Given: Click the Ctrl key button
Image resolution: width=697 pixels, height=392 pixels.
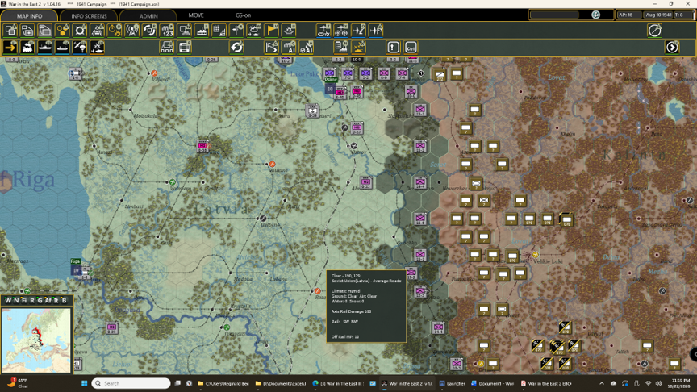Looking at the screenshot, I should 411,47.
